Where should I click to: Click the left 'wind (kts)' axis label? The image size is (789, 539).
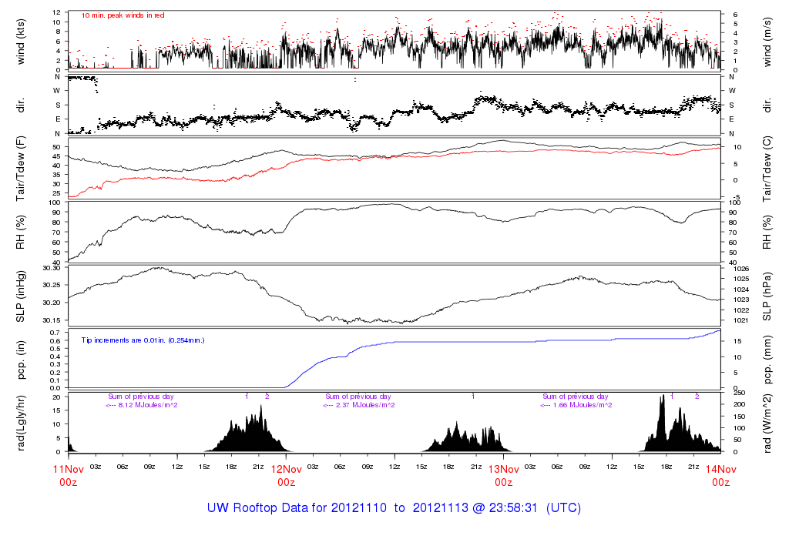[22, 41]
